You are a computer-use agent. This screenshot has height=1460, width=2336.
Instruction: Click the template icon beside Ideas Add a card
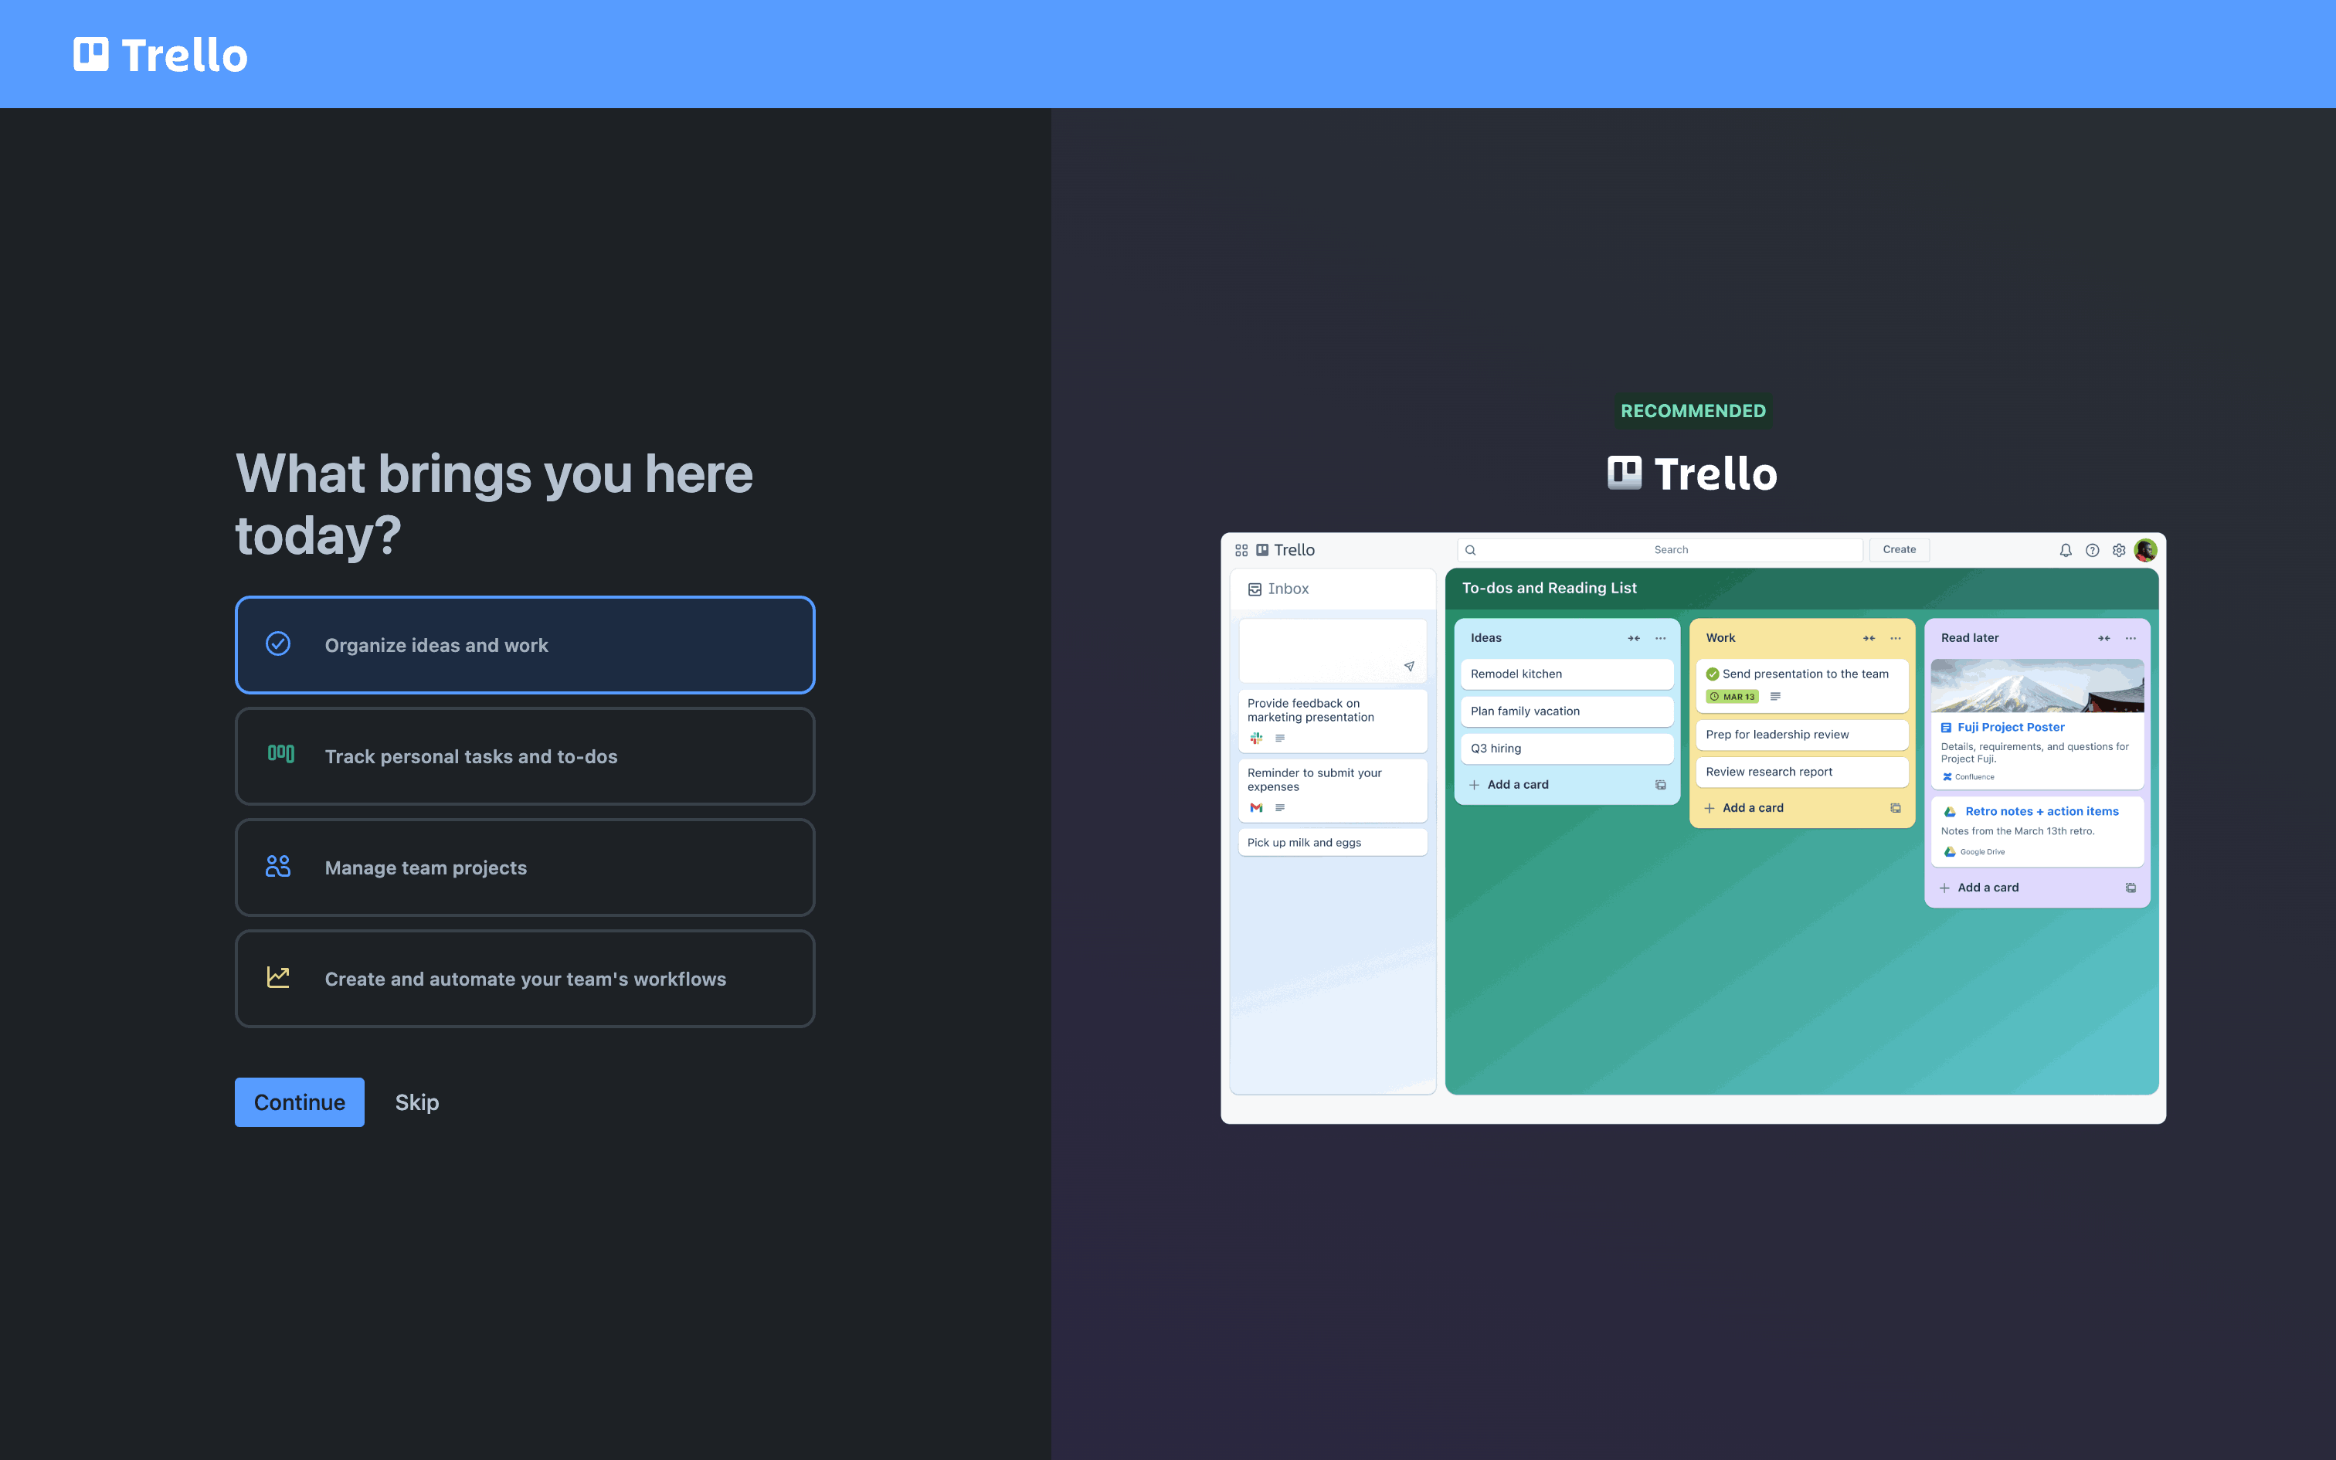click(x=1660, y=785)
